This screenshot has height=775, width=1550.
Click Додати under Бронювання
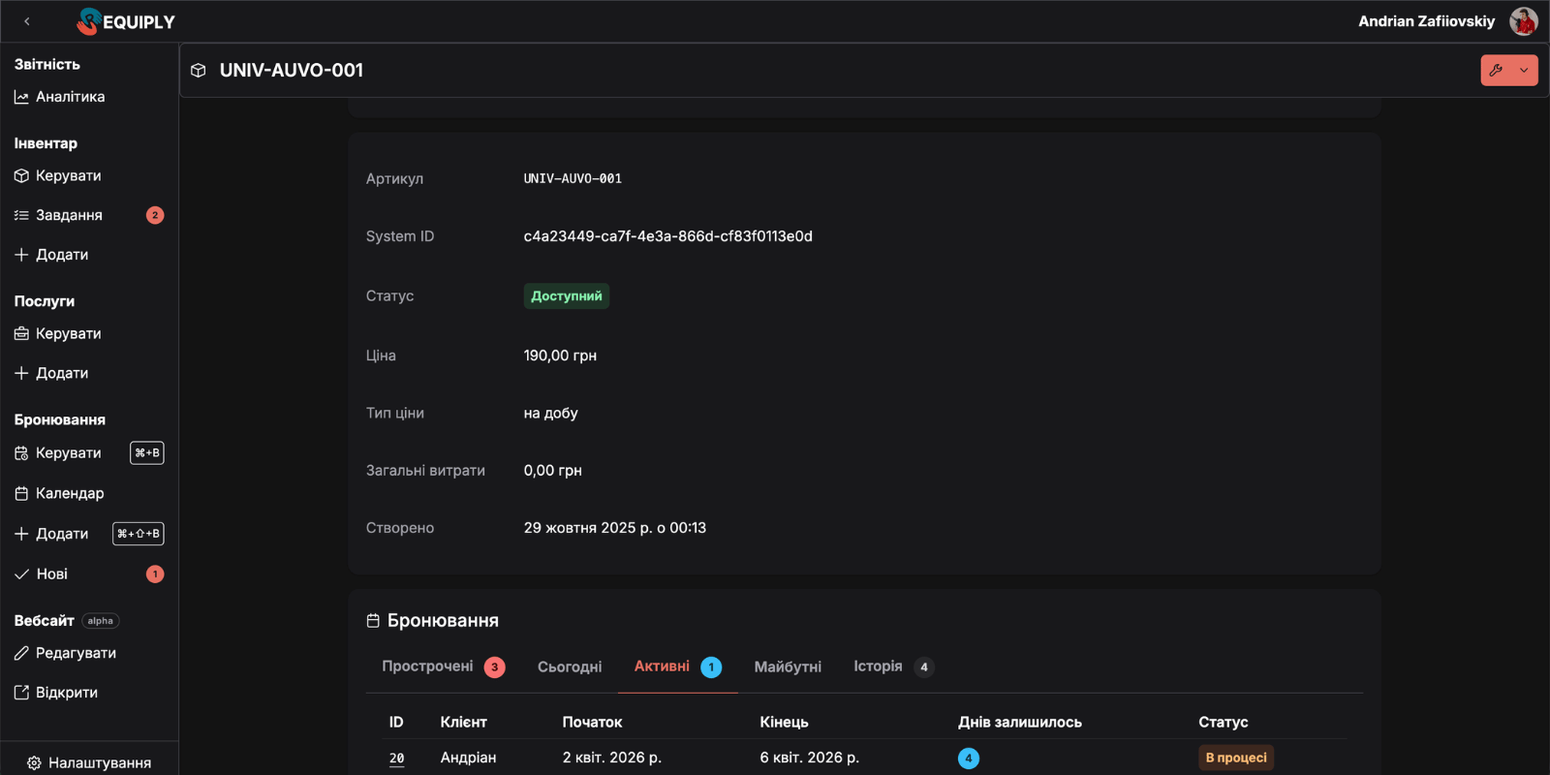[x=61, y=534]
